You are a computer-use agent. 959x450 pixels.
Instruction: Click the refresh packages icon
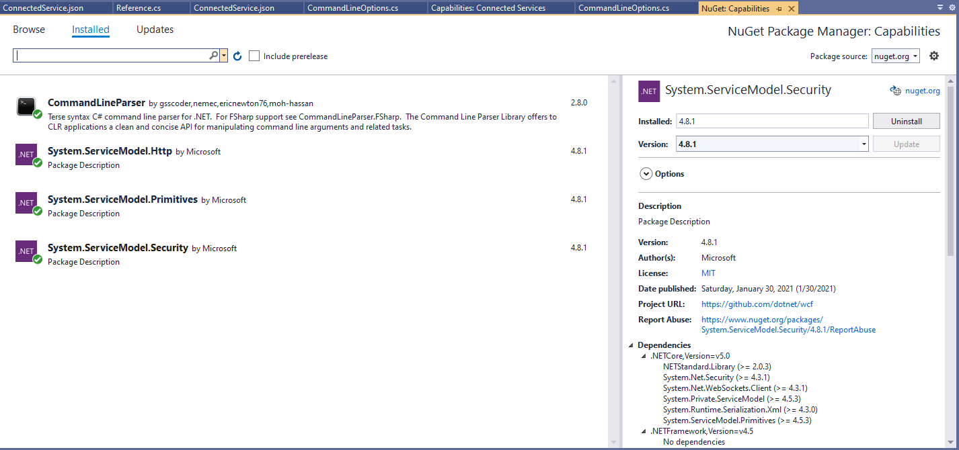click(237, 56)
